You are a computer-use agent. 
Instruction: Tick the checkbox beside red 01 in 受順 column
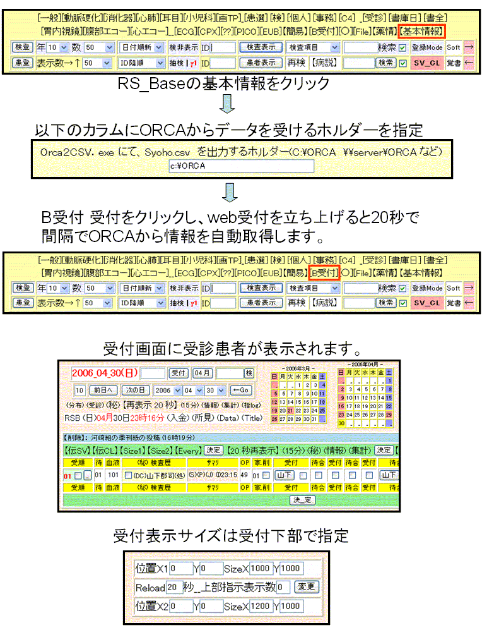click(x=78, y=475)
